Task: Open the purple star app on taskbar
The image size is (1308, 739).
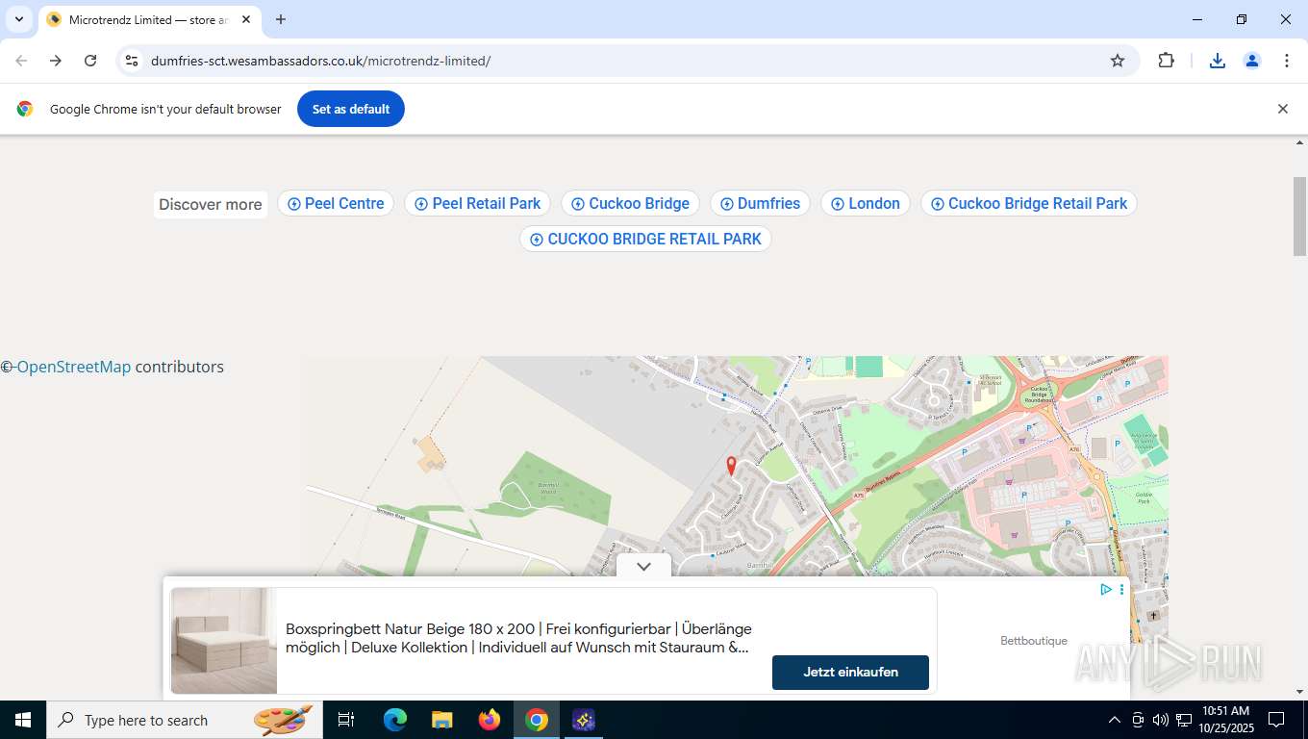Action: [x=584, y=720]
